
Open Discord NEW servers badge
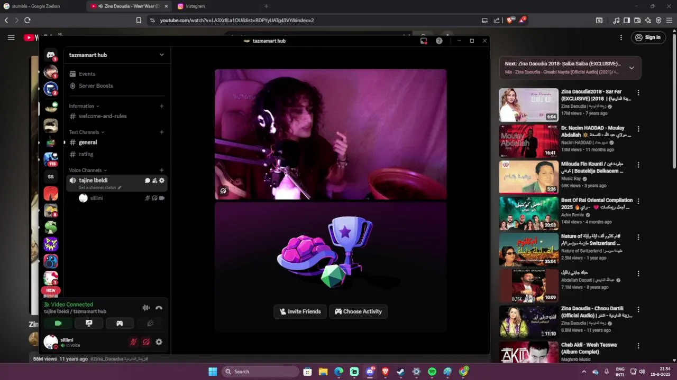pyautogui.click(x=51, y=290)
